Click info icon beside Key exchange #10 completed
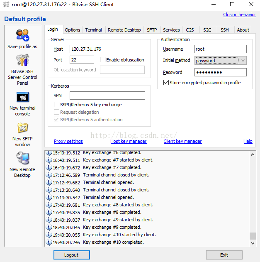This screenshot has width=260, height=262. coord(49,242)
